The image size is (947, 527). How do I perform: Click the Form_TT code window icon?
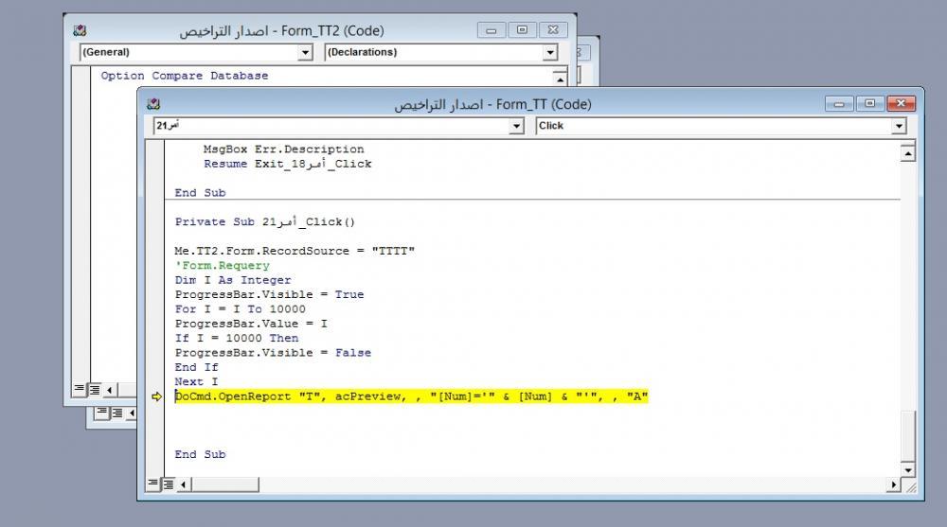coord(154,104)
